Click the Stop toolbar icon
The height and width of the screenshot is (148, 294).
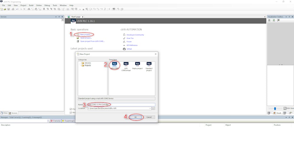(84, 9)
